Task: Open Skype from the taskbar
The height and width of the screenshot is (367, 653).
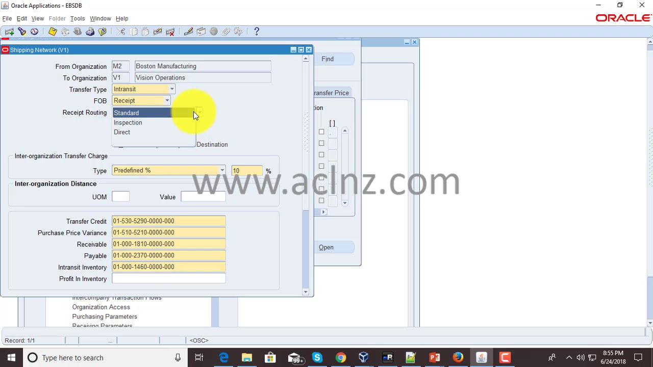Action: point(317,357)
